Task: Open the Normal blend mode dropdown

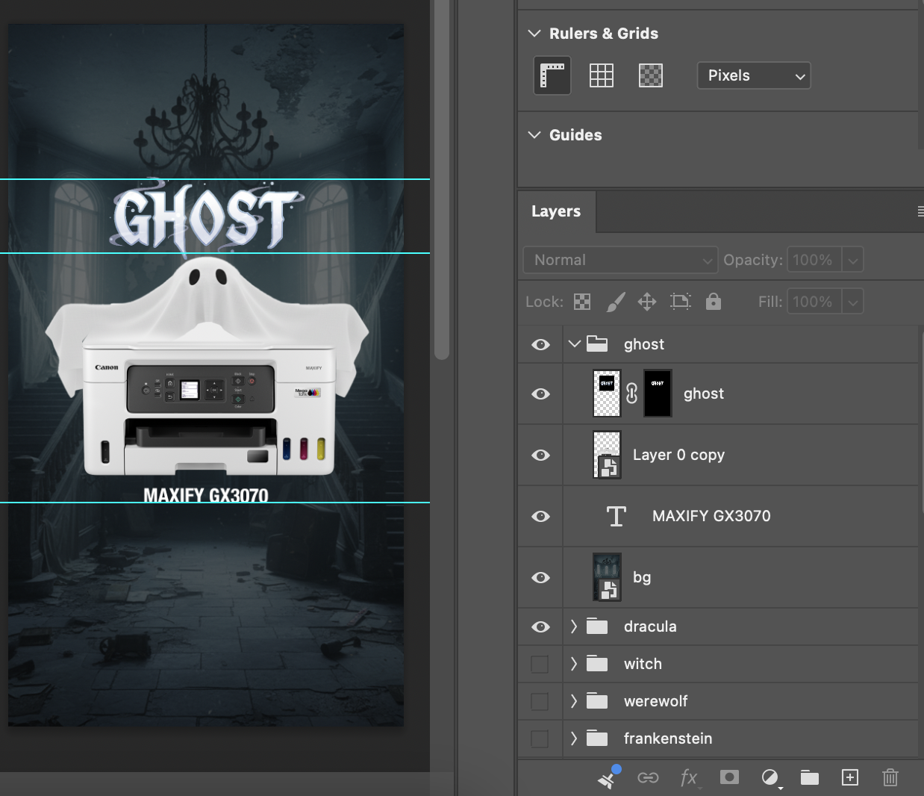Action: click(x=620, y=260)
